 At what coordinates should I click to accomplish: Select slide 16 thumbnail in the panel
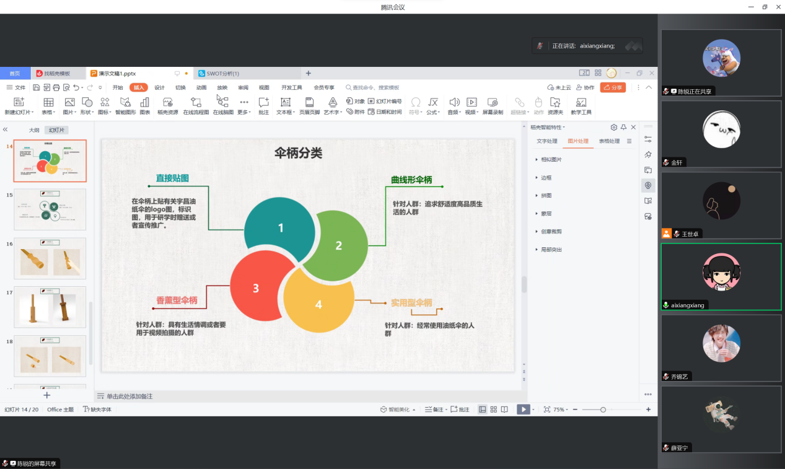pyautogui.click(x=50, y=258)
